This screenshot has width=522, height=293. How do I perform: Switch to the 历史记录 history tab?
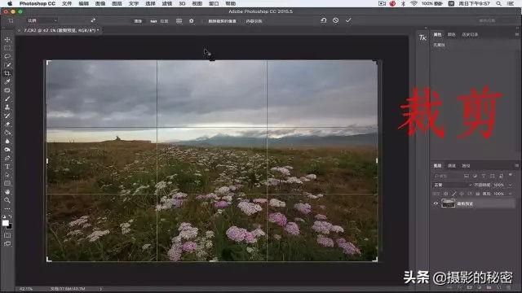tap(470, 34)
